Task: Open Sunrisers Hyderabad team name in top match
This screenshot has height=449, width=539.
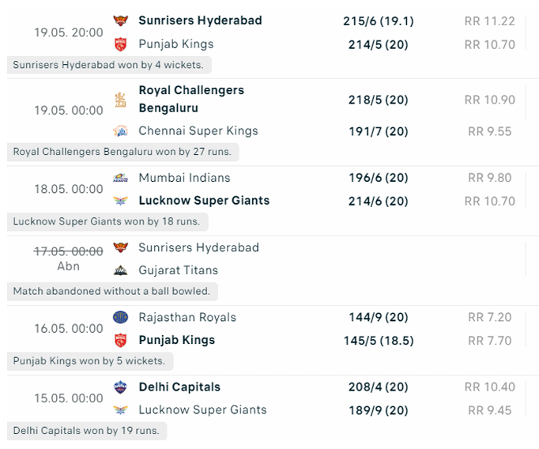Action: tap(200, 21)
